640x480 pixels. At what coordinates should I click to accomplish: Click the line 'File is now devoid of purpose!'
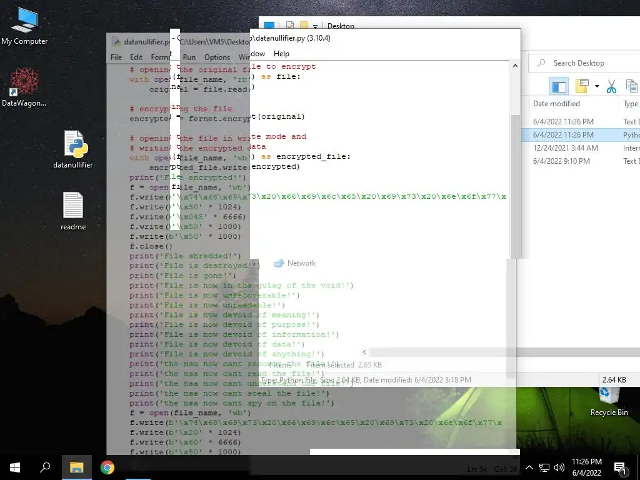coord(224,324)
